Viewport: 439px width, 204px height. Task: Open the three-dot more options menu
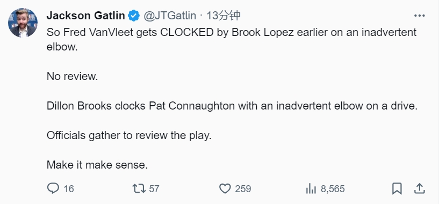[420, 16]
